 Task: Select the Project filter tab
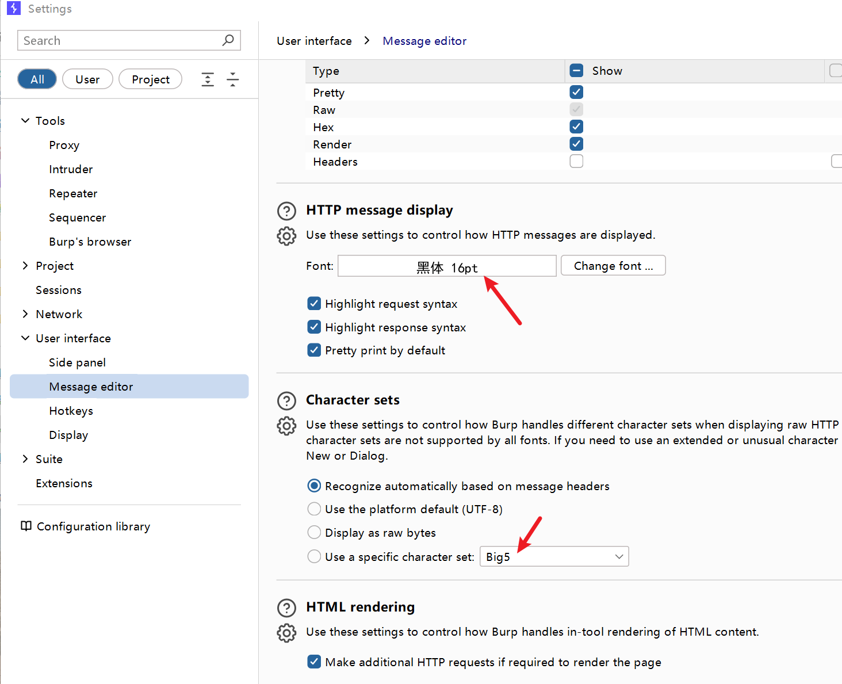pyautogui.click(x=151, y=79)
